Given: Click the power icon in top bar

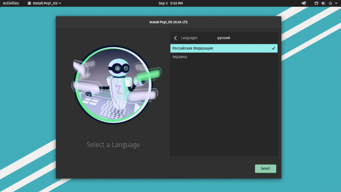Looking at the screenshot, I should (x=330, y=3).
